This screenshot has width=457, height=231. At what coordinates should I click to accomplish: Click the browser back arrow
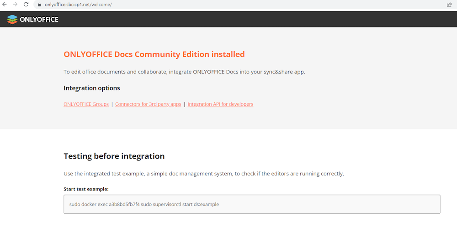[x=5, y=5]
